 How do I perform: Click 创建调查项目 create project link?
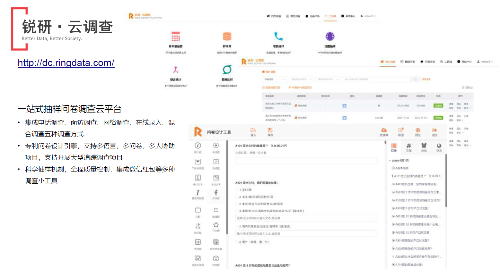pos(271,88)
